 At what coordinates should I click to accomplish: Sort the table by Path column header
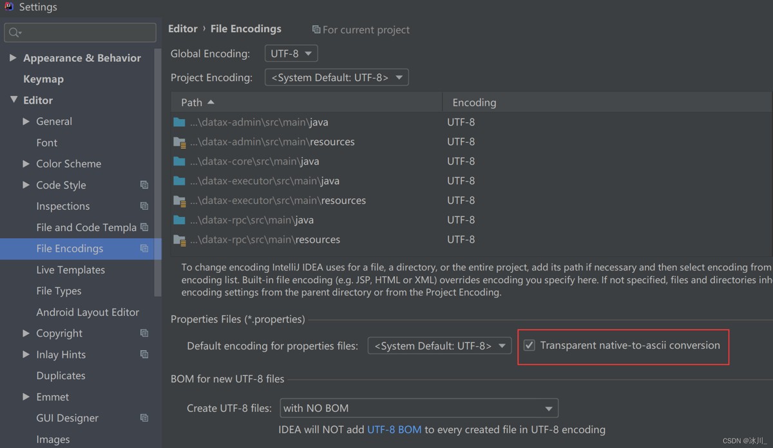pyautogui.click(x=307, y=102)
